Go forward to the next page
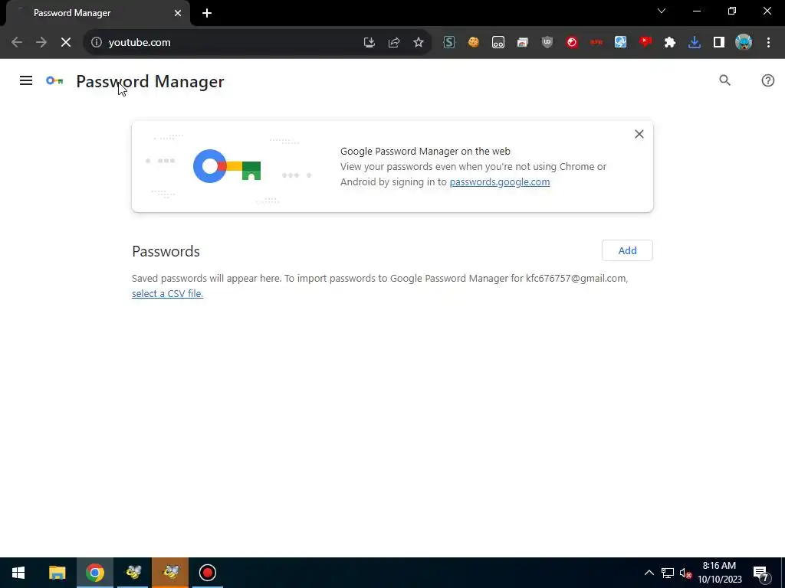 tap(41, 43)
